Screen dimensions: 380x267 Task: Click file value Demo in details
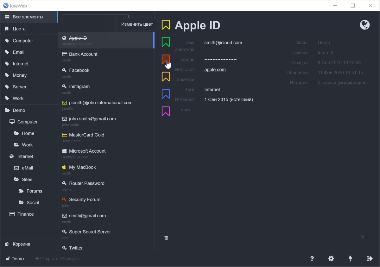(x=324, y=43)
